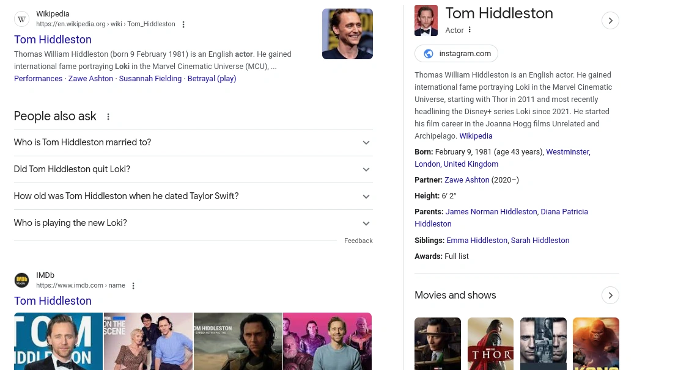The image size is (700, 370).
Task: Open the IMDb result's three-dot menu
Action: [x=133, y=286]
